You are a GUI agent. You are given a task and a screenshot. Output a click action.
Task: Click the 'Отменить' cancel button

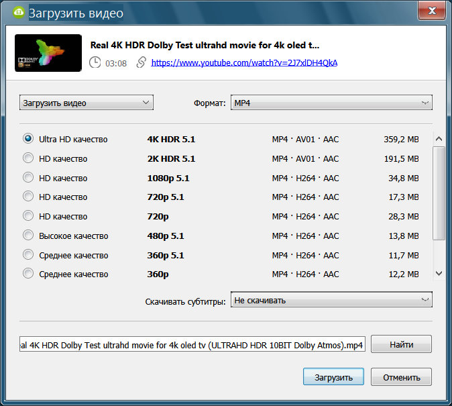(401, 377)
